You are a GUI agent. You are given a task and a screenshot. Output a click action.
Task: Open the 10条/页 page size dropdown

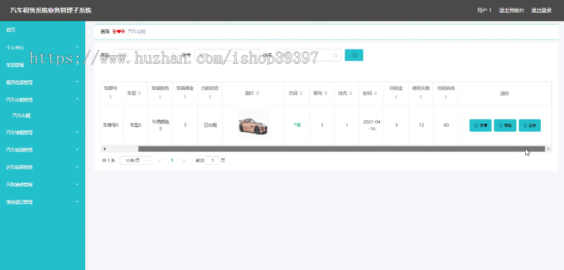(135, 160)
